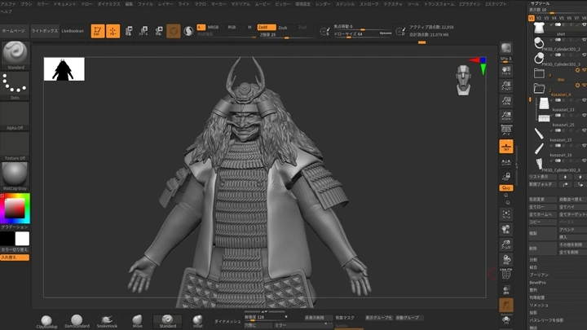Toggle the Perspective icon in right shelf

pyautogui.click(x=506, y=130)
